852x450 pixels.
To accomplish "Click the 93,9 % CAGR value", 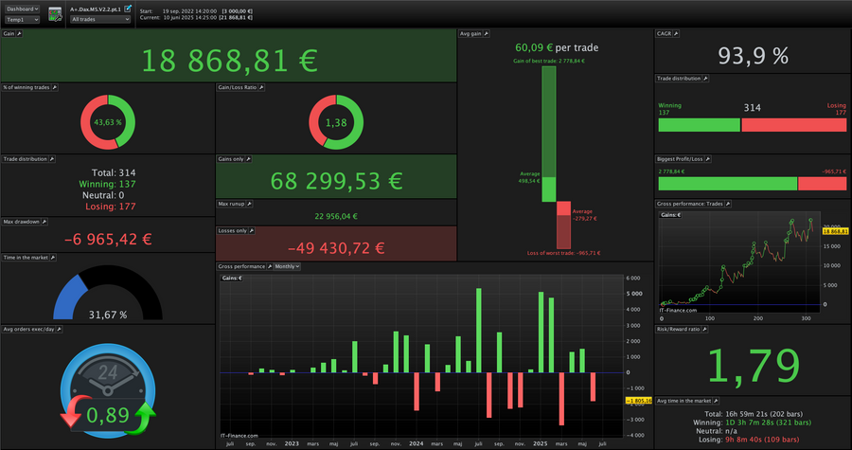I will tap(754, 56).
